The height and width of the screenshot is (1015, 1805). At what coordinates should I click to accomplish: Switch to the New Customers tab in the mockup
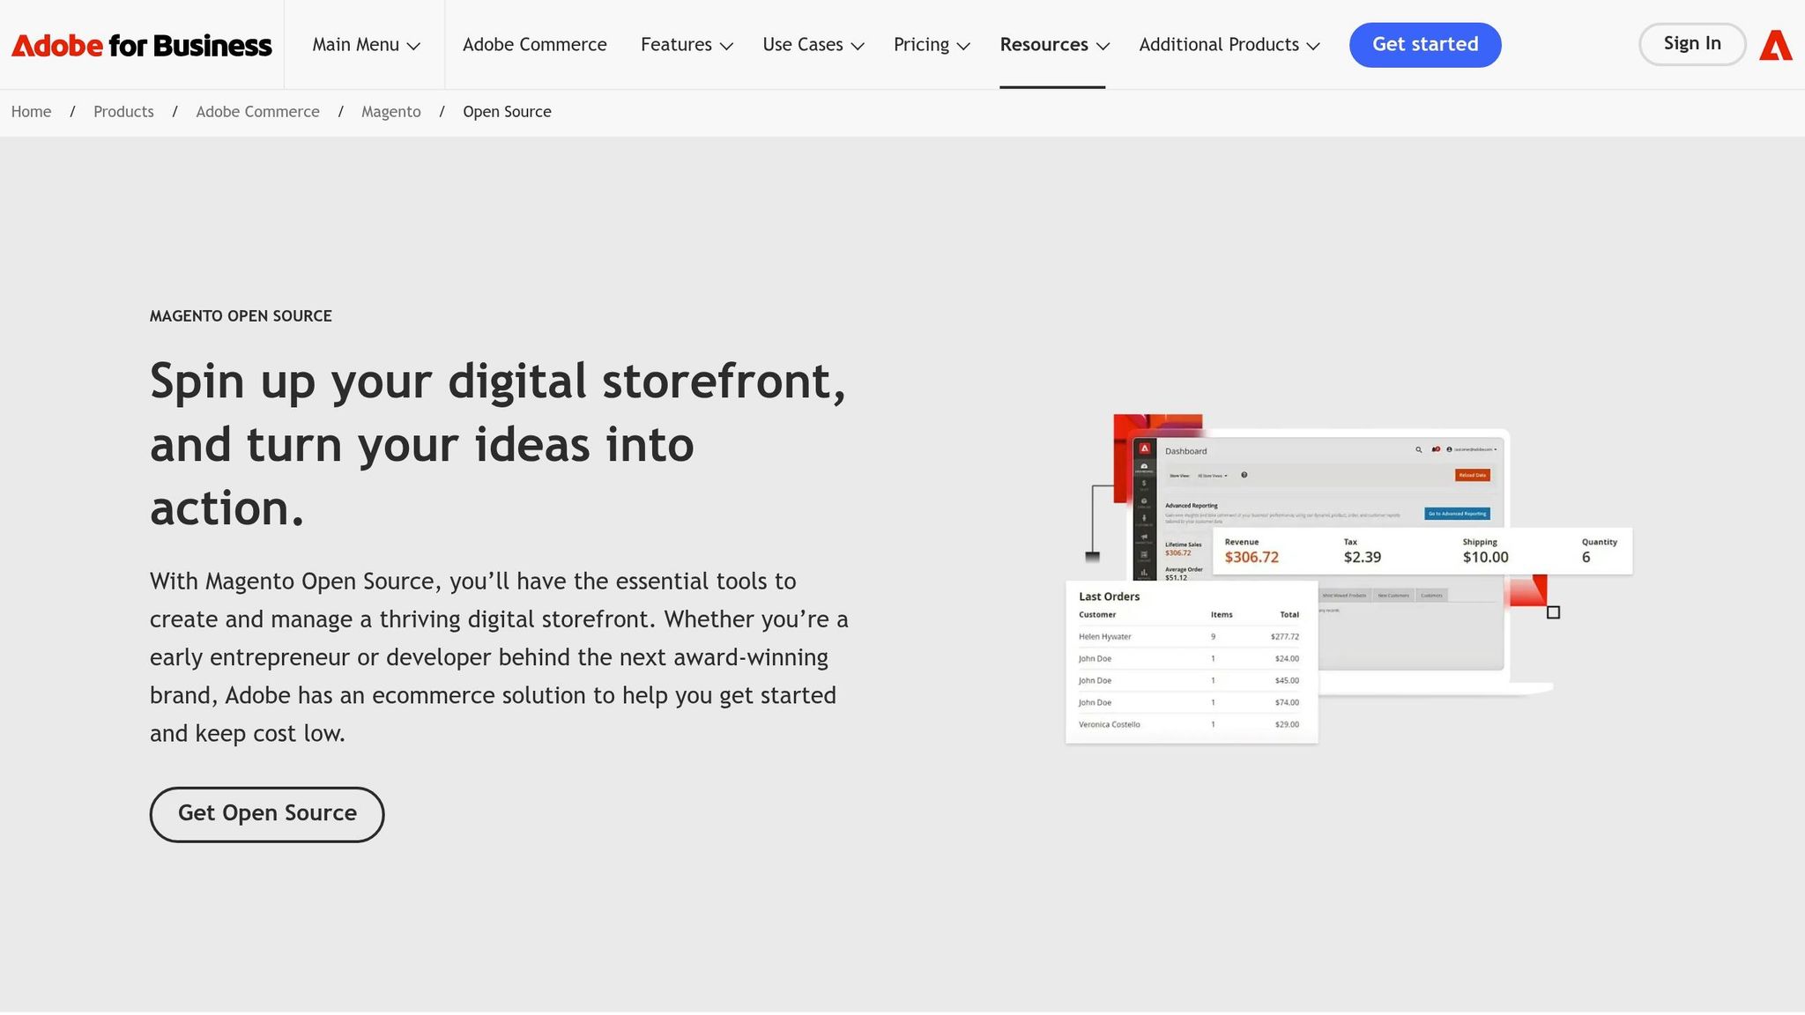pos(1394,596)
